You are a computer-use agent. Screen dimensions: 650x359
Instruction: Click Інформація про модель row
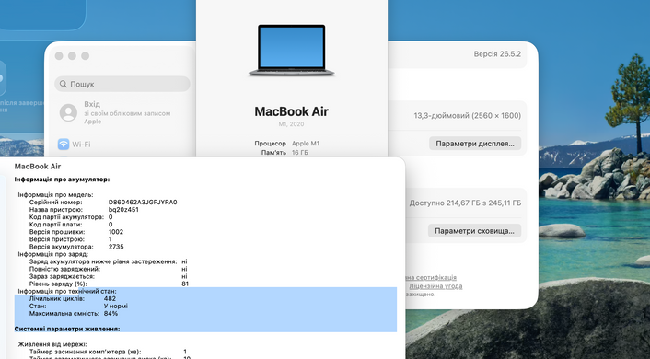pos(55,195)
